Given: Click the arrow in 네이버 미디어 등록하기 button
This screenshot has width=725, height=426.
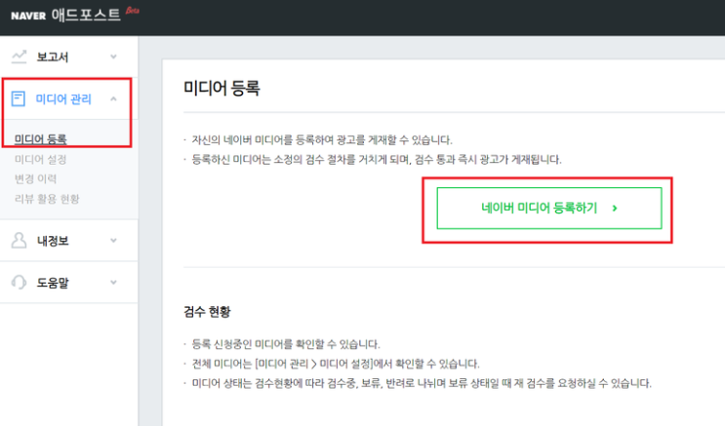Looking at the screenshot, I should click(x=615, y=209).
